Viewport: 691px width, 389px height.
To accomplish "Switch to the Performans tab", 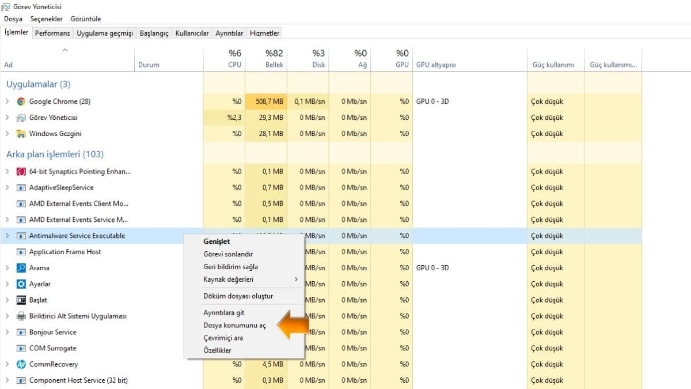I will point(52,33).
